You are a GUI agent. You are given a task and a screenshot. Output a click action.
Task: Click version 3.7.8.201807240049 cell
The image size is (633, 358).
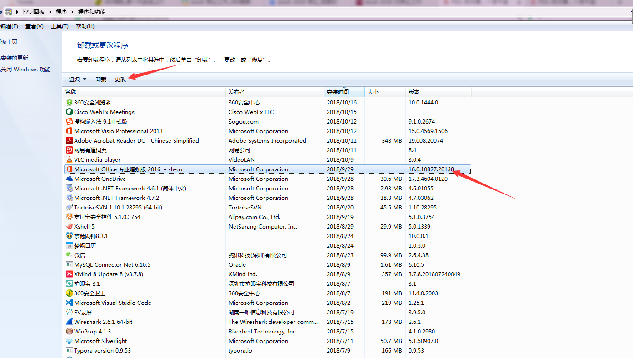[434, 274]
